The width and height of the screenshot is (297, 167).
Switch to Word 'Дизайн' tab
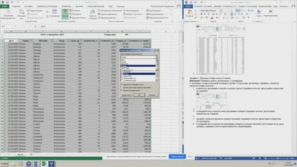(x=218, y=6)
